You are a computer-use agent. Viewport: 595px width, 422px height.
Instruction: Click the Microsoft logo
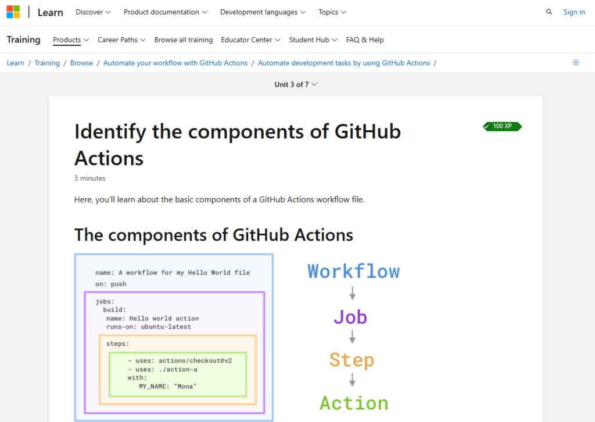click(13, 12)
